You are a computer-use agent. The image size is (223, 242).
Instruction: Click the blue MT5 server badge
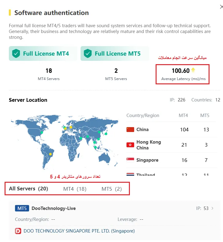click(22, 208)
